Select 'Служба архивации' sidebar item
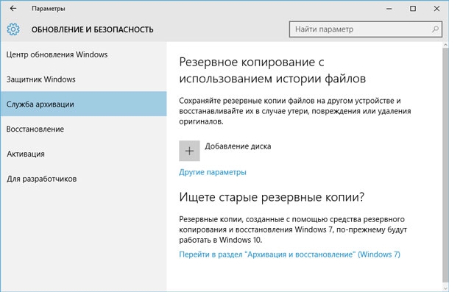Image resolution: width=449 pixels, height=292 pixels. (83, 104)
